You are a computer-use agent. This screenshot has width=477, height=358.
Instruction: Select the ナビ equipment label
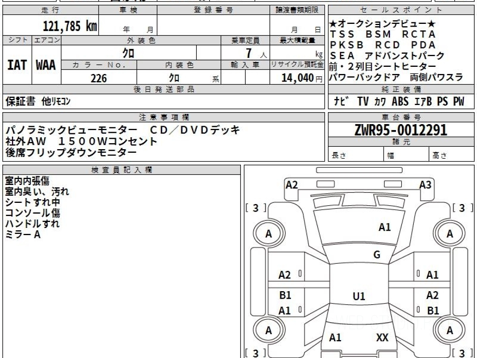point(341,101)
